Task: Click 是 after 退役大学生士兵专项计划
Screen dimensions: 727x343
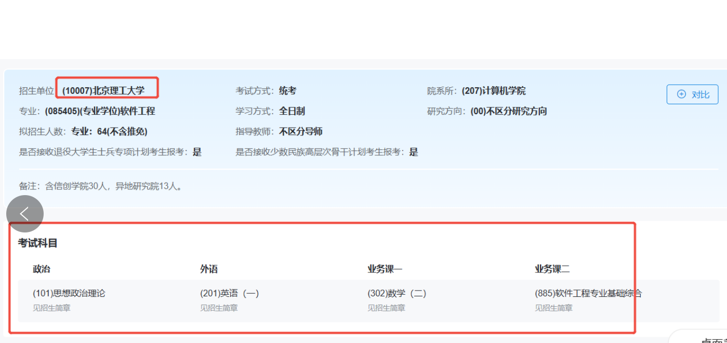Action: [197, 152]
